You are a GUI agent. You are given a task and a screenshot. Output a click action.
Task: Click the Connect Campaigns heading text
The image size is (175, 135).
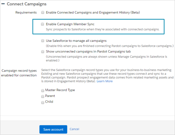pyautogui.click(x=27, y=4)
